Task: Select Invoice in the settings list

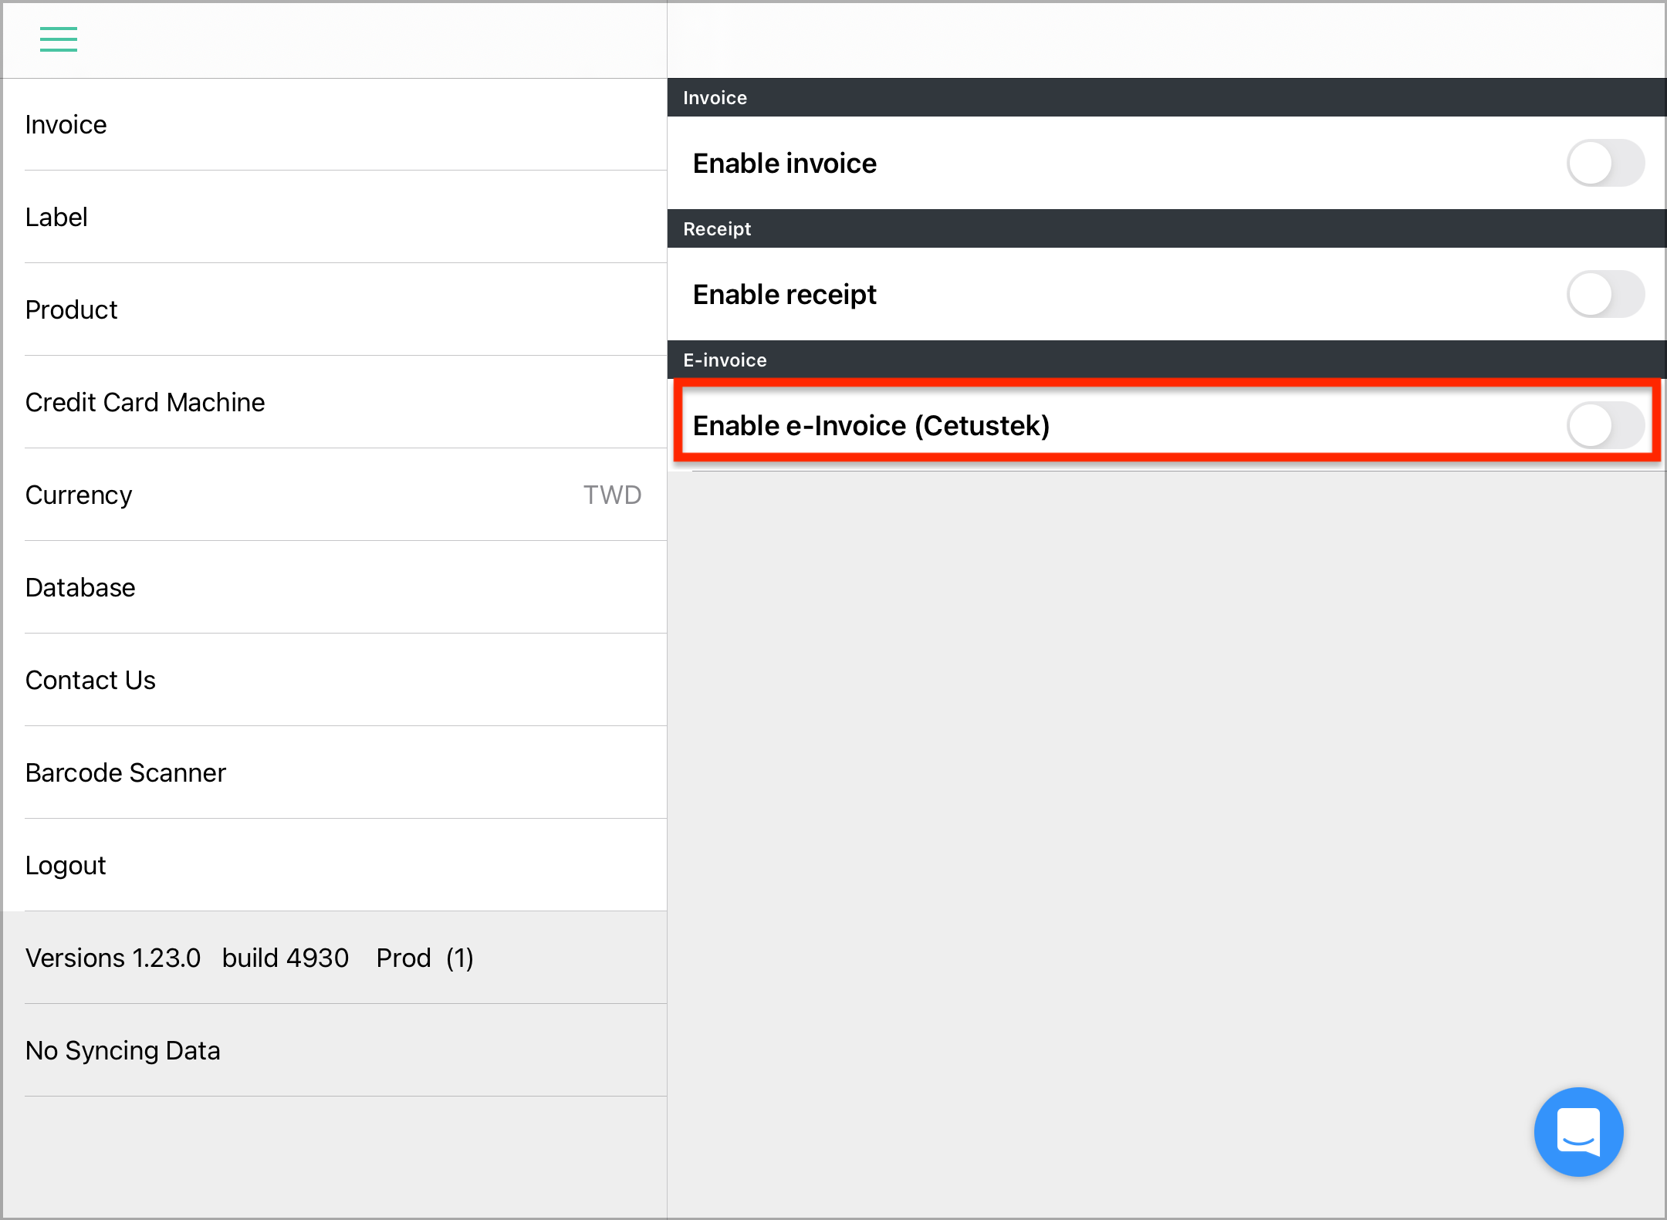Action: tap(335, 124)
